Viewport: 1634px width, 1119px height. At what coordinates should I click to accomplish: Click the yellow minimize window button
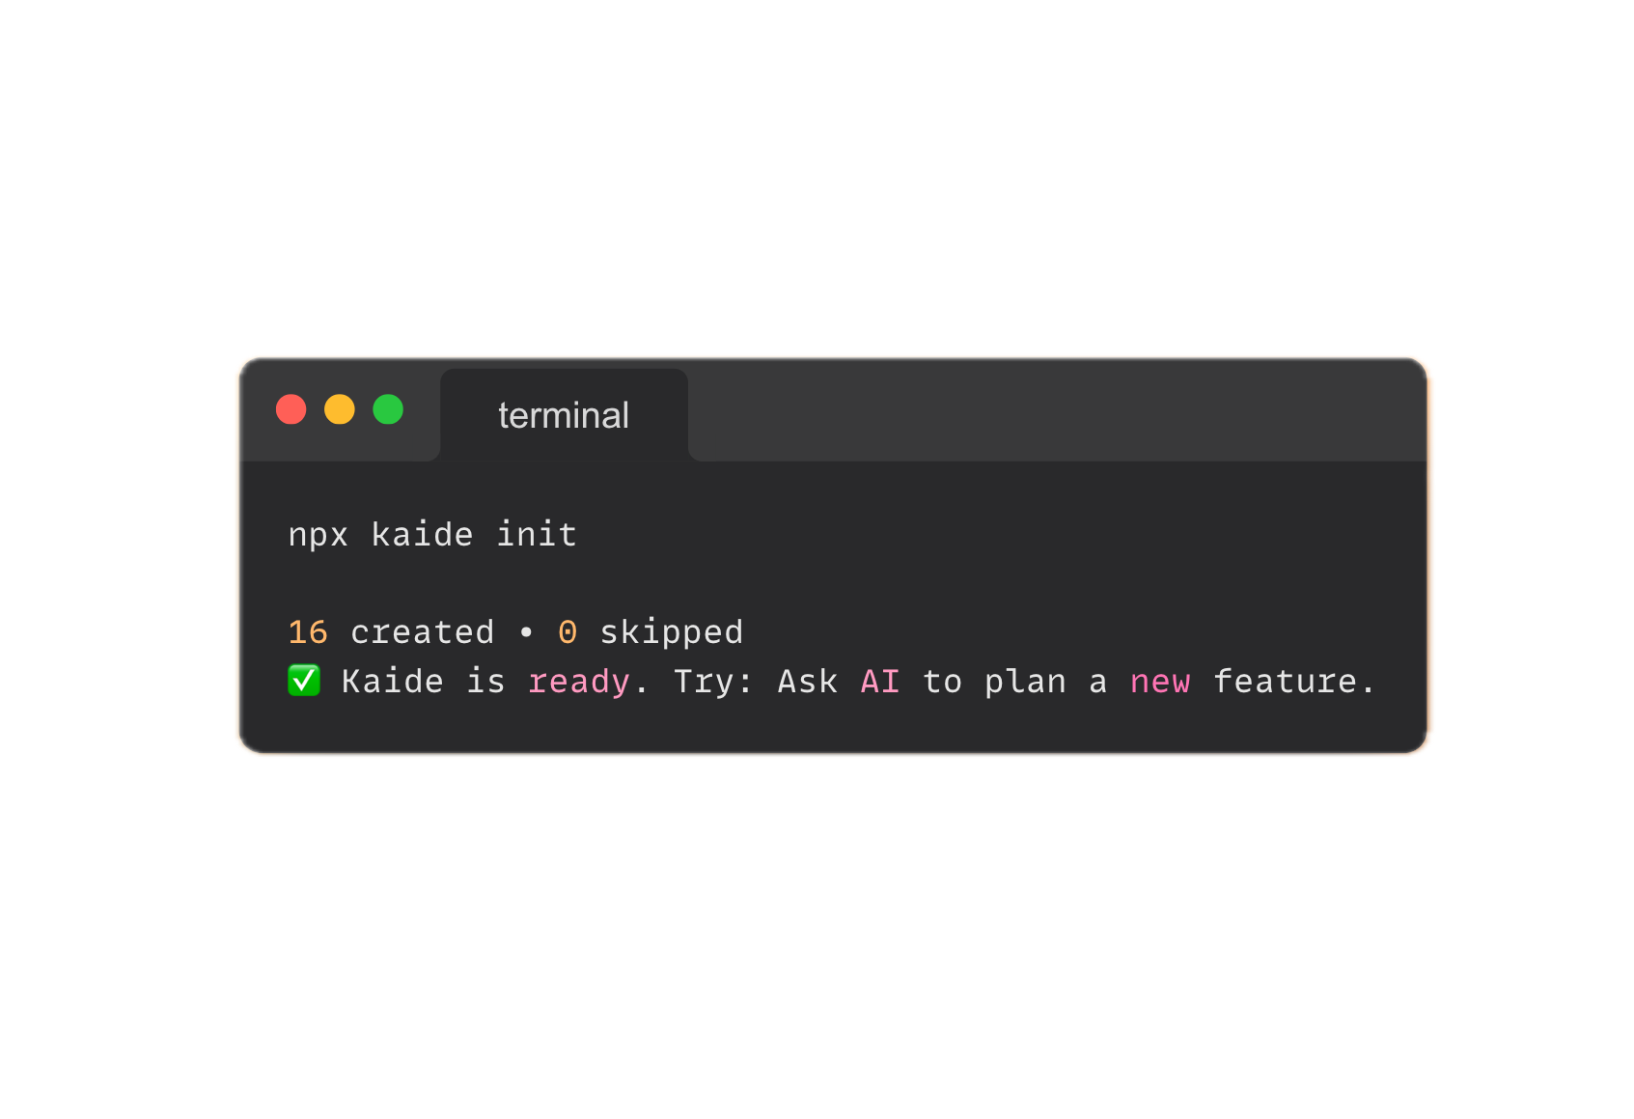pyautogui.click(x=340, y=409)
